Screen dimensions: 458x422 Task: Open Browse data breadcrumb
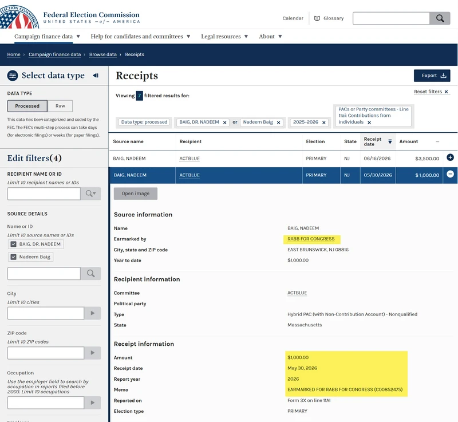point(103,54)
